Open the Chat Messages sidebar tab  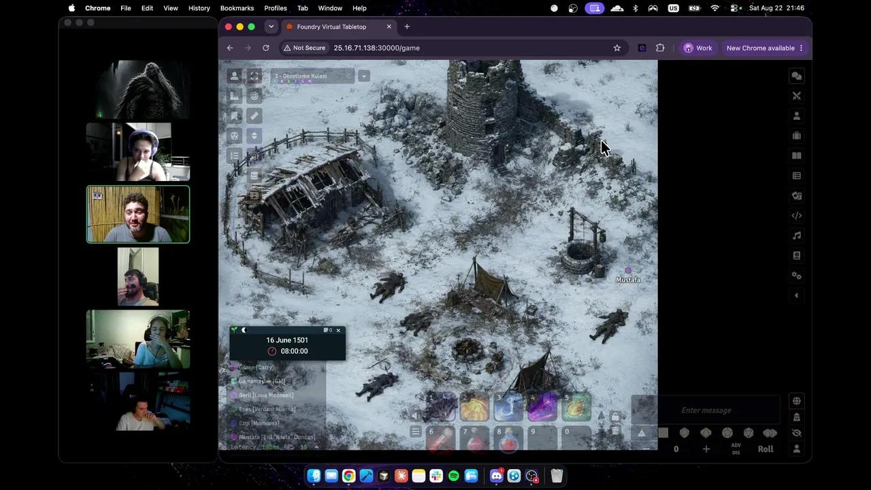tap(796, 76)
